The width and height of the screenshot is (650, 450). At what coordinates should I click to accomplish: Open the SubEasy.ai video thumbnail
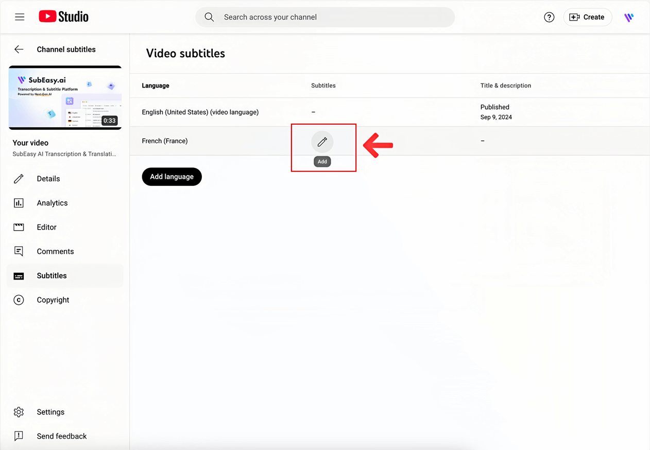click(x=65, y=97)
